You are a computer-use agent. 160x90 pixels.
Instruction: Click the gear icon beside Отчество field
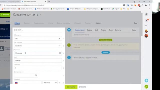(x=63, y=68)
